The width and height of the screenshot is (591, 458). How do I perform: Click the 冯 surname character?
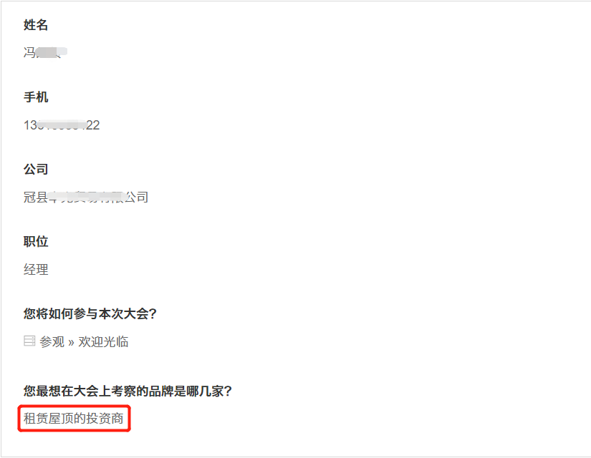(29, 52)
